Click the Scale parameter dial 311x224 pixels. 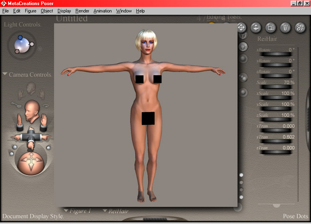pyautogui.click(x=275, y=87)
